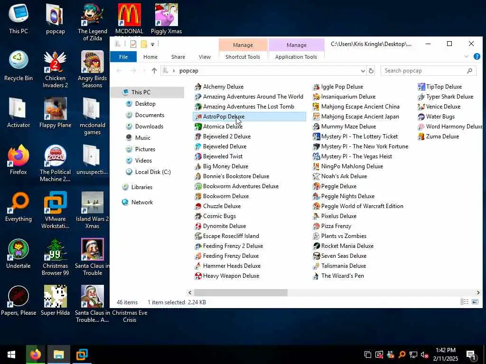Expand the address bar history dropdown
This screenshot has height=364, width=486.
[363, 71]
